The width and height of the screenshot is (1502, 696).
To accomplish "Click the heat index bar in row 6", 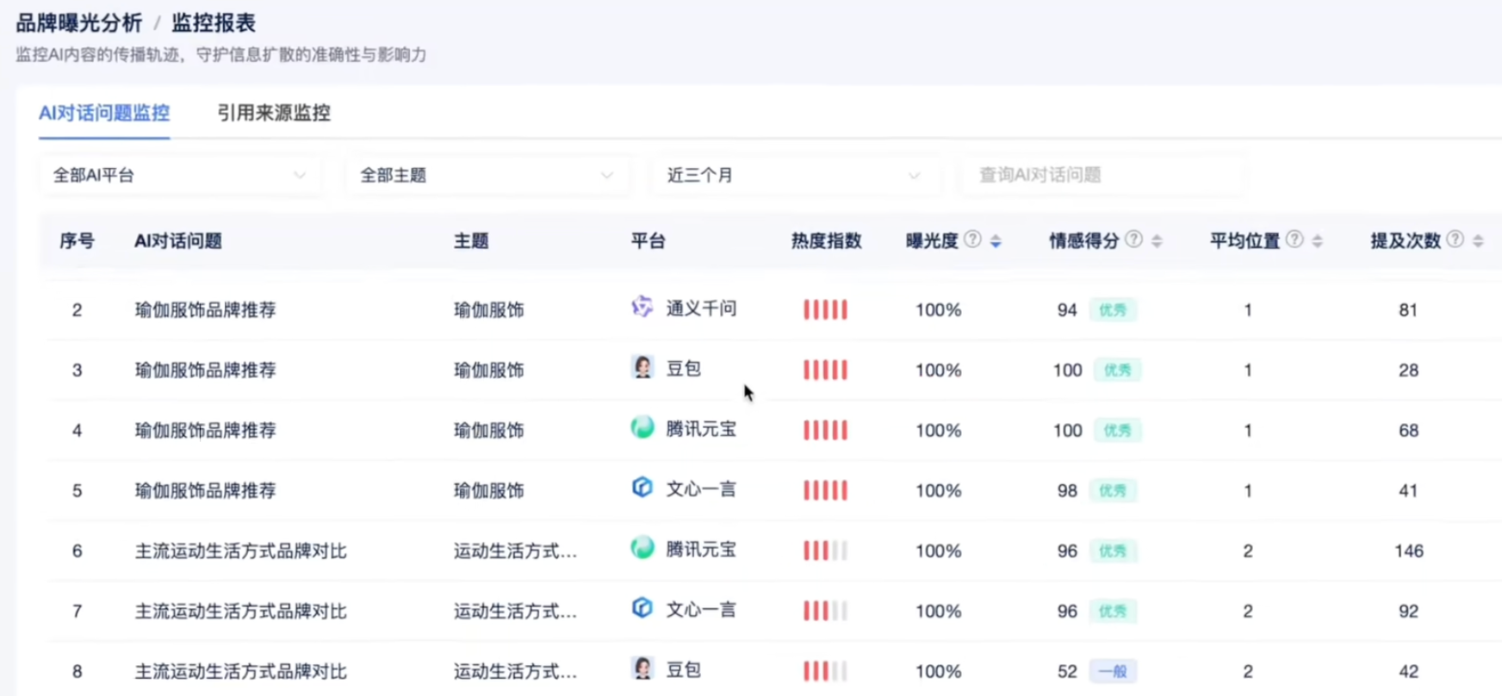I will [825, 550].
